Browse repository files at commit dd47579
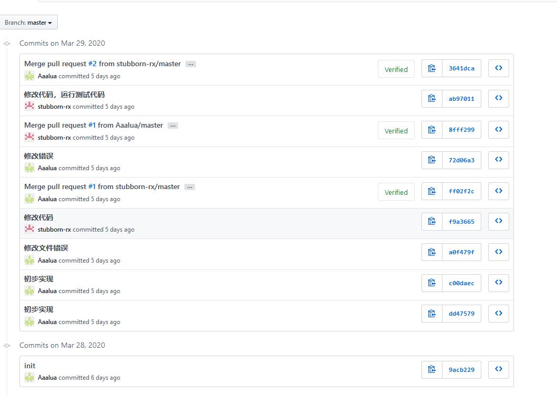This screenshot has width=557, height=395. (498, 314)
